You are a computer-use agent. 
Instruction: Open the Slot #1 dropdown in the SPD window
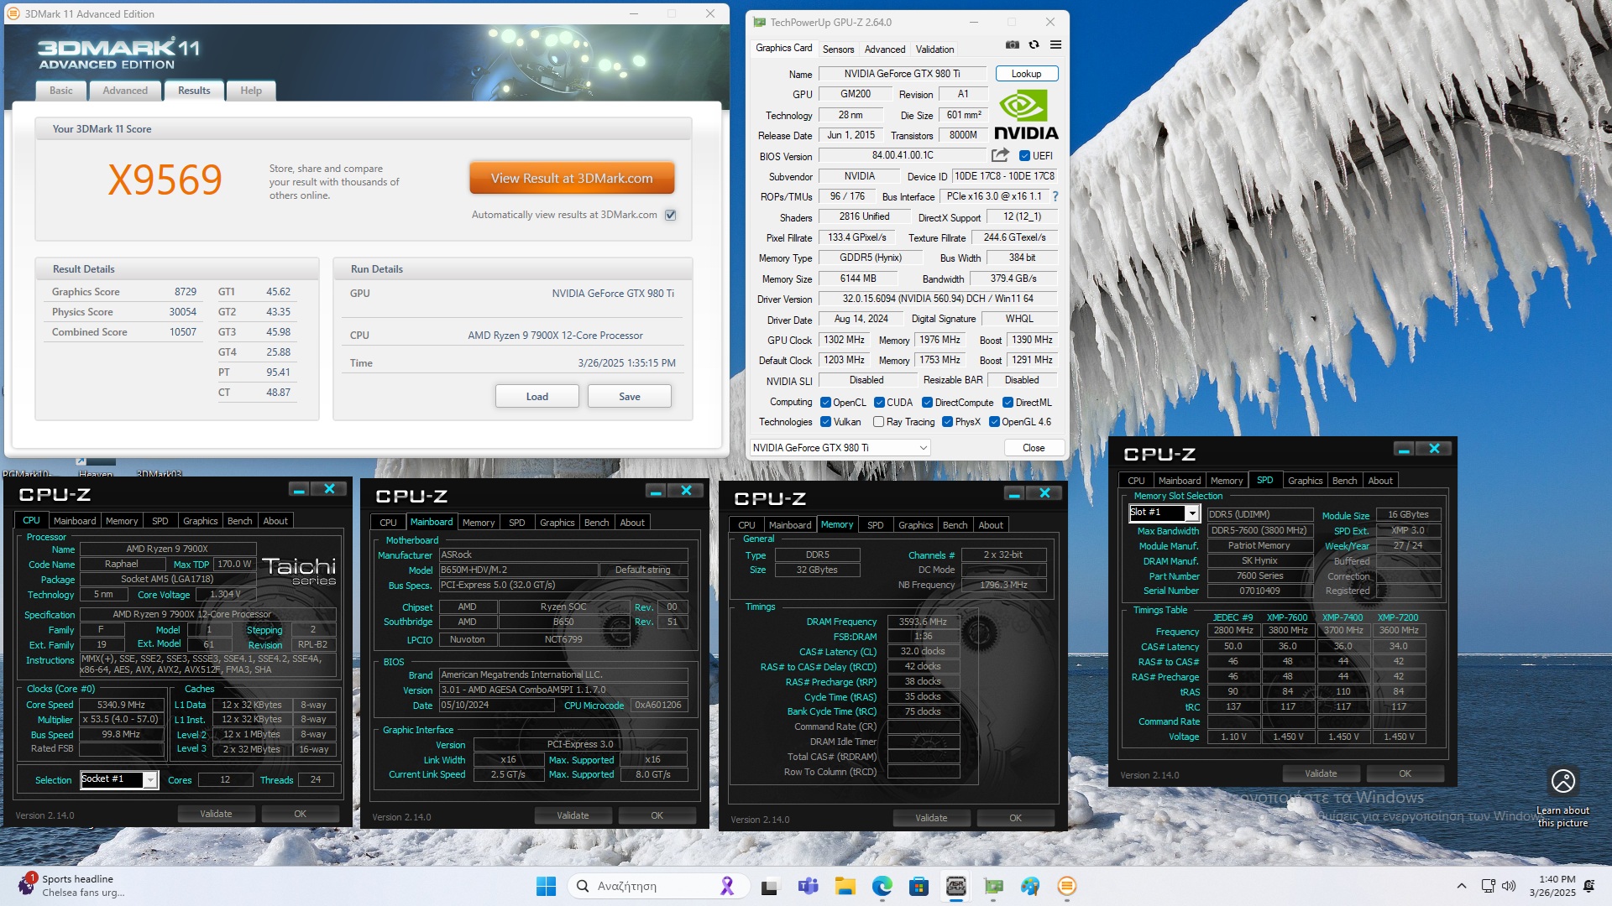click(1164, 513)
